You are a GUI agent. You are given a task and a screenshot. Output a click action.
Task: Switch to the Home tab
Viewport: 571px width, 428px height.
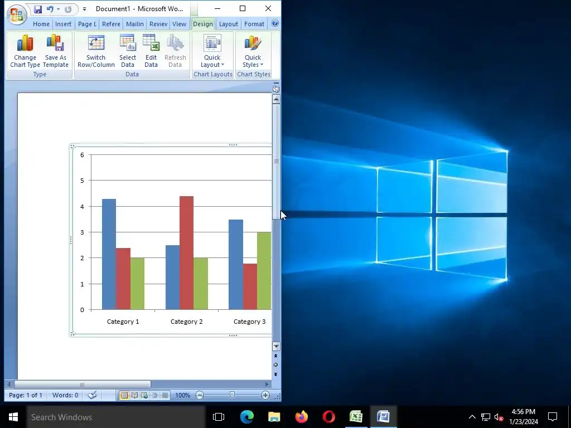pyautogui.click(x=41, y=24)
